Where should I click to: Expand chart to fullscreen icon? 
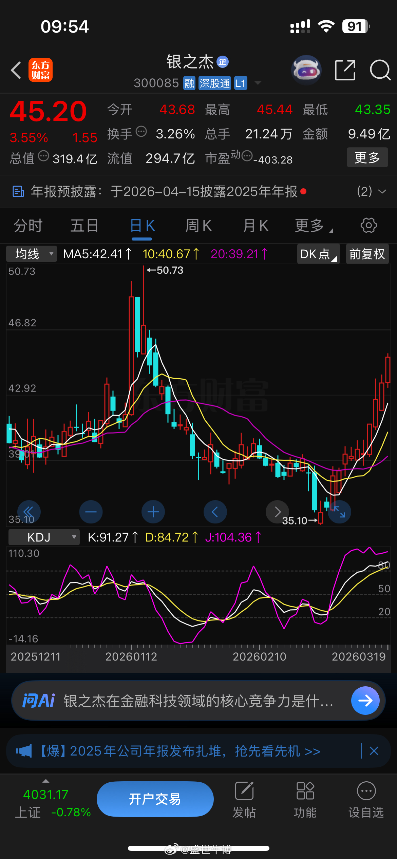339,512
